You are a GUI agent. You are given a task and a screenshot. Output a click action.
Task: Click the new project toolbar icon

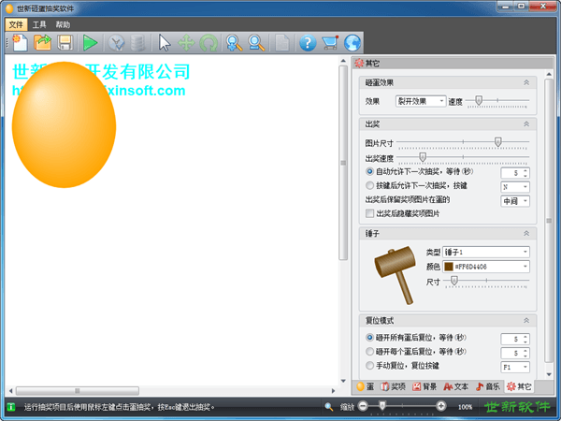tap(19, 42)
